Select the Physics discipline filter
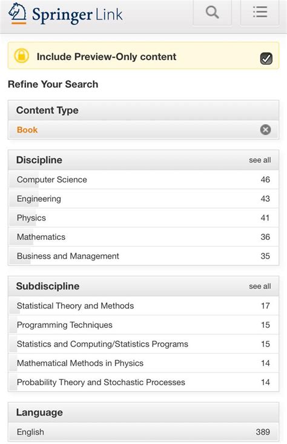This screenshot has width=287, height=444. [x=143, y=217]
